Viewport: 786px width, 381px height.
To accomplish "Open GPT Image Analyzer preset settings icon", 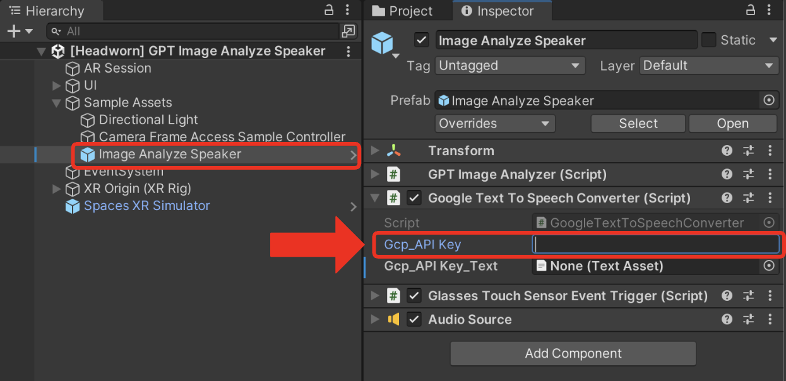I will coord(749,175).
